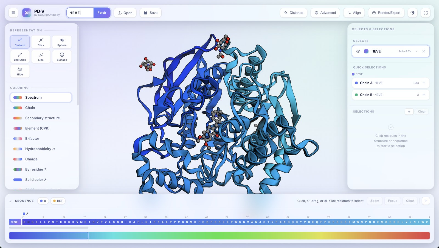Click the Zoom button in sequence panel
The image size is (439, 248).
(x=375, y=201)
